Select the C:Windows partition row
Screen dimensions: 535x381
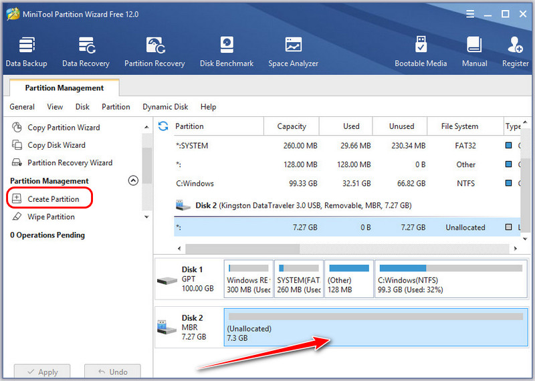point(347,184)
